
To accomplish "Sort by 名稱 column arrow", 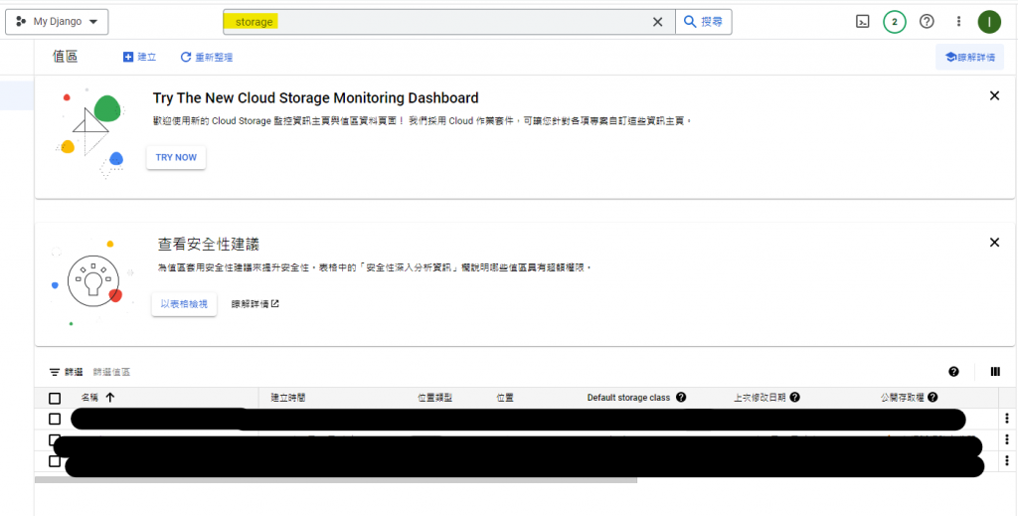I will 109,398.
